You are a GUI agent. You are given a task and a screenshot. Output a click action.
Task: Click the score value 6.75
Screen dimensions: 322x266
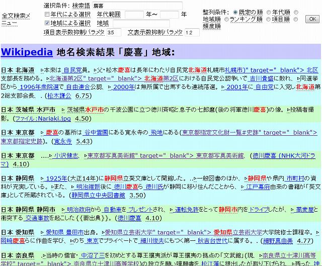tap(82, 96)
